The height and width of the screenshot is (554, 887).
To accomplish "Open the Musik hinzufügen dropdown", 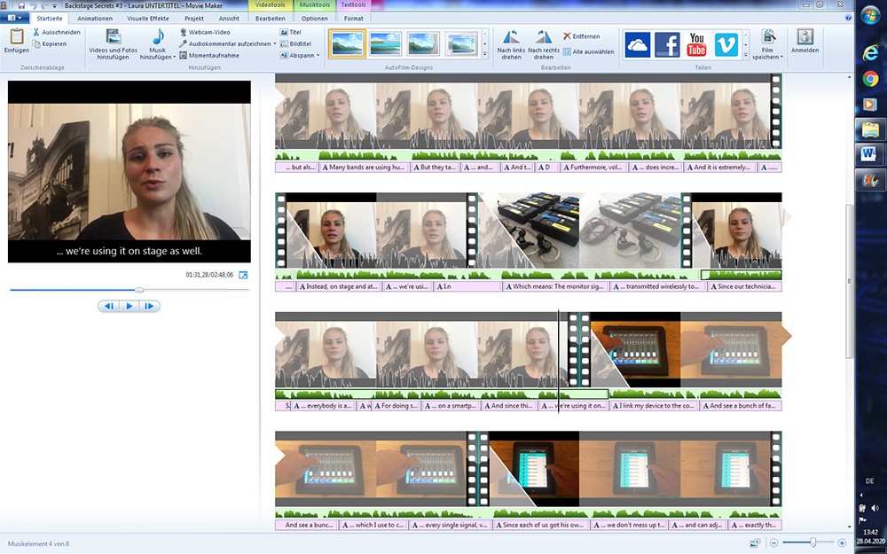I will point(158,58).
